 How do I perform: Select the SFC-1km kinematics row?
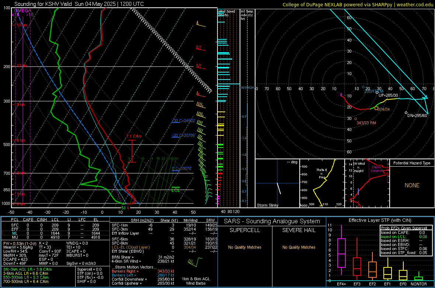tap(164, 225)
